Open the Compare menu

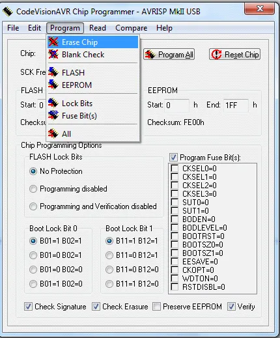(132, 28)
